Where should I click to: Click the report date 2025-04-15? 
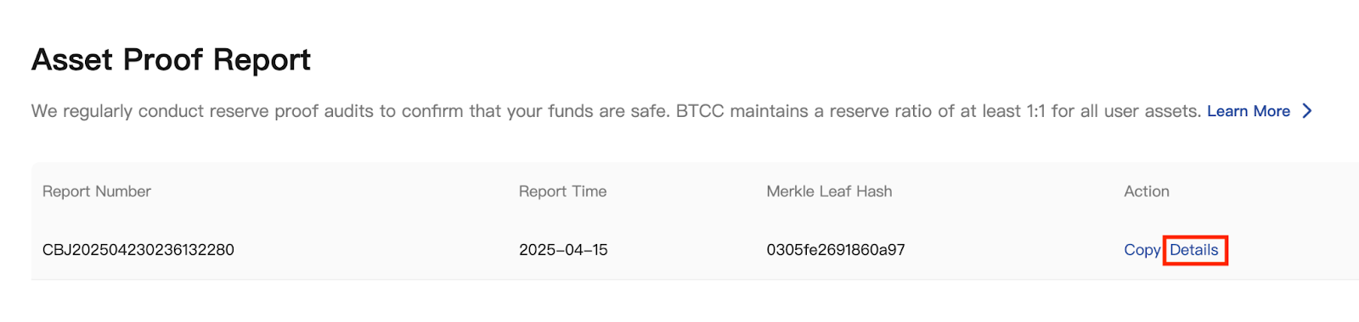[563, 250]
